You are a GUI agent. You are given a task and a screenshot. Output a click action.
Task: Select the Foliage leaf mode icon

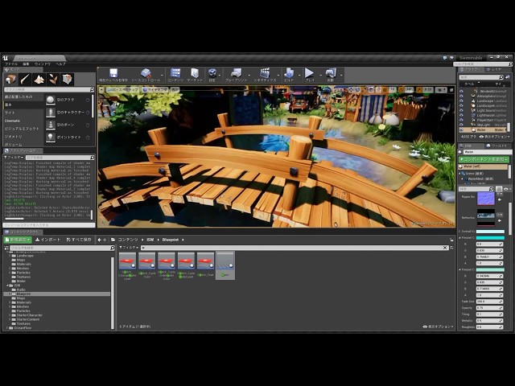[53, 79]
